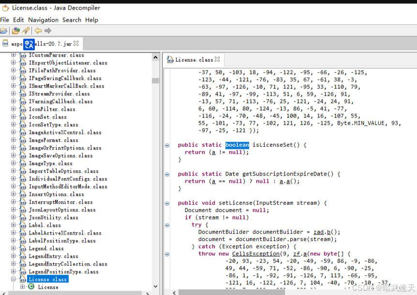
Task: Close the jar file tab
Action: click(76, 43)
